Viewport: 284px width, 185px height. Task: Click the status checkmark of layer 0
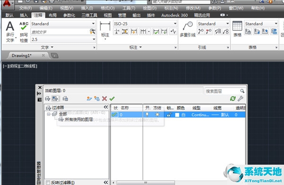(115, 115)
